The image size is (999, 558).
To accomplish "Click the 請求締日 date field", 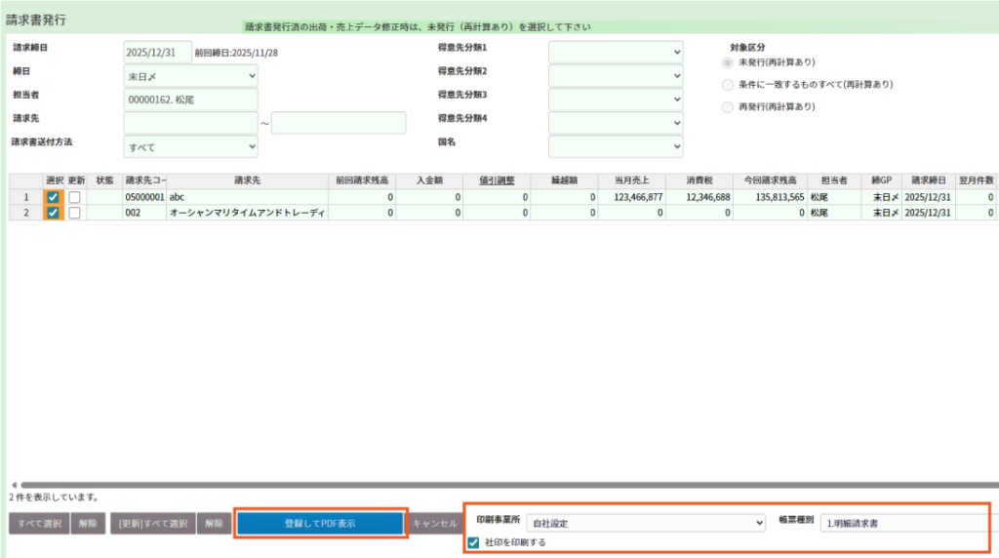I will [157, 52].
